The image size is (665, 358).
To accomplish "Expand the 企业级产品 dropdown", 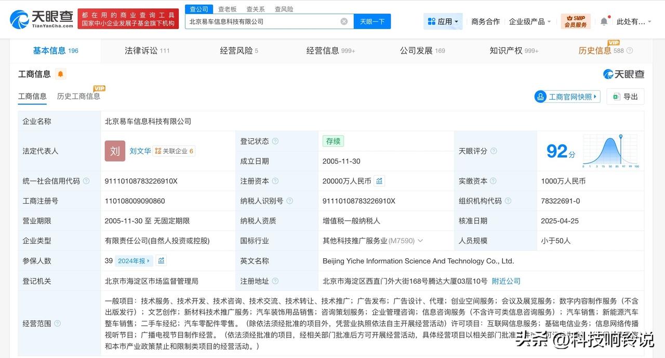I will 530,21.
